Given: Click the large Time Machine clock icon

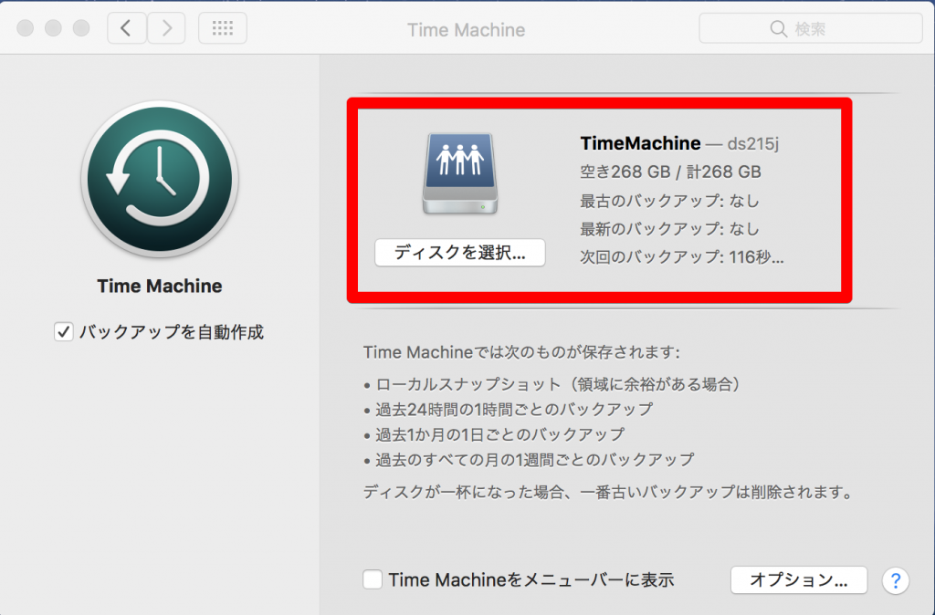Looking at the screenshot, I should tap(160, 179).
